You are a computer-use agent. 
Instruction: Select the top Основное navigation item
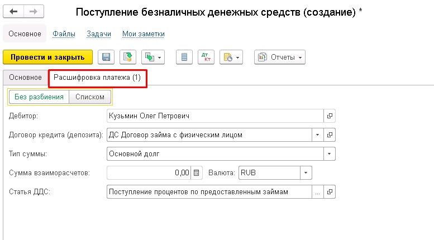(25, 33)
